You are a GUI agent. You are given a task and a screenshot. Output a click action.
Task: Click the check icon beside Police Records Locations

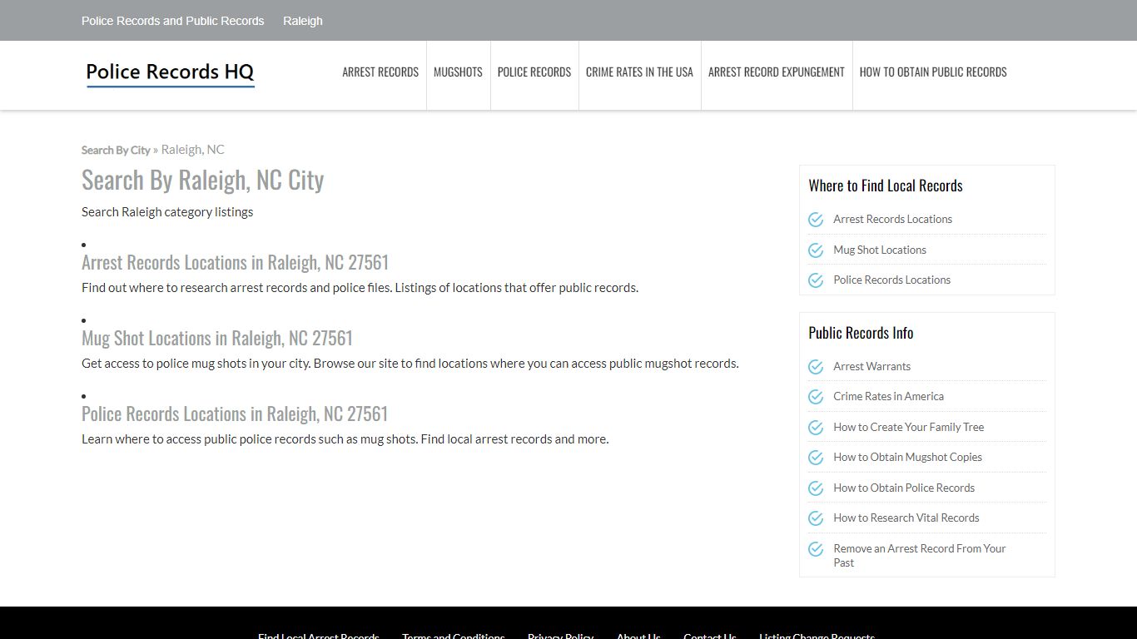(816, 280)
